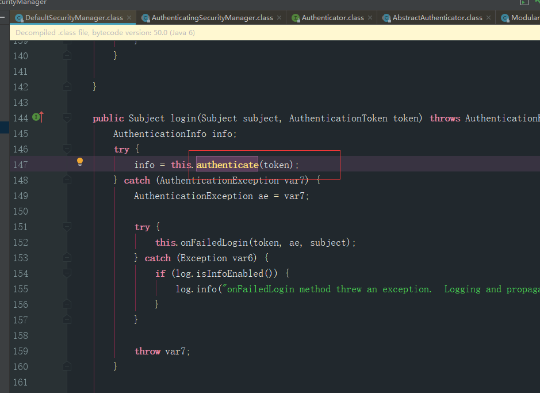This screenshot has width=540, height=393.
Task: Collapse if block fold at line 154
Action: coord(67,273)
